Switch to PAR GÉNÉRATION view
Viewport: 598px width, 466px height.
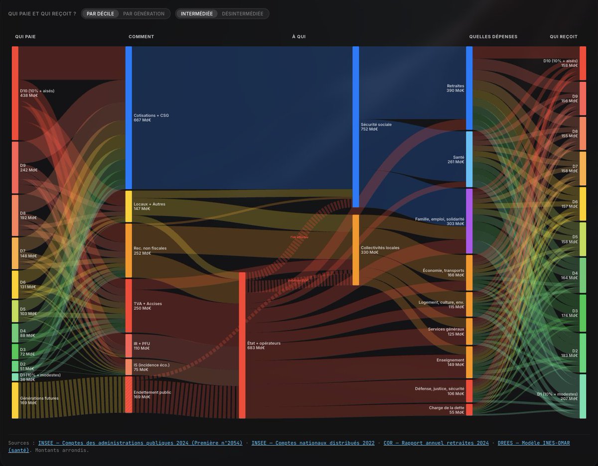click(144, 14)
